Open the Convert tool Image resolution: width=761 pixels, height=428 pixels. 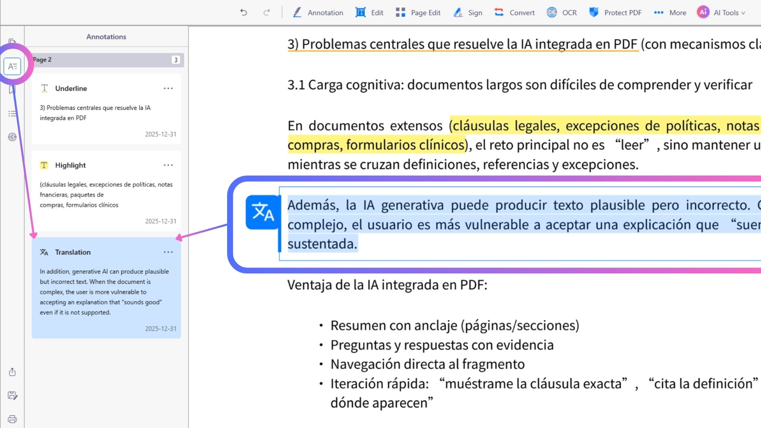point(514,13)
